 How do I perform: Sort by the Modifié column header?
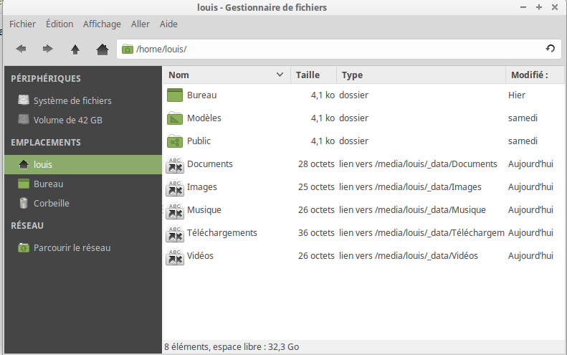pyautogui.click(x=535, y=75)
